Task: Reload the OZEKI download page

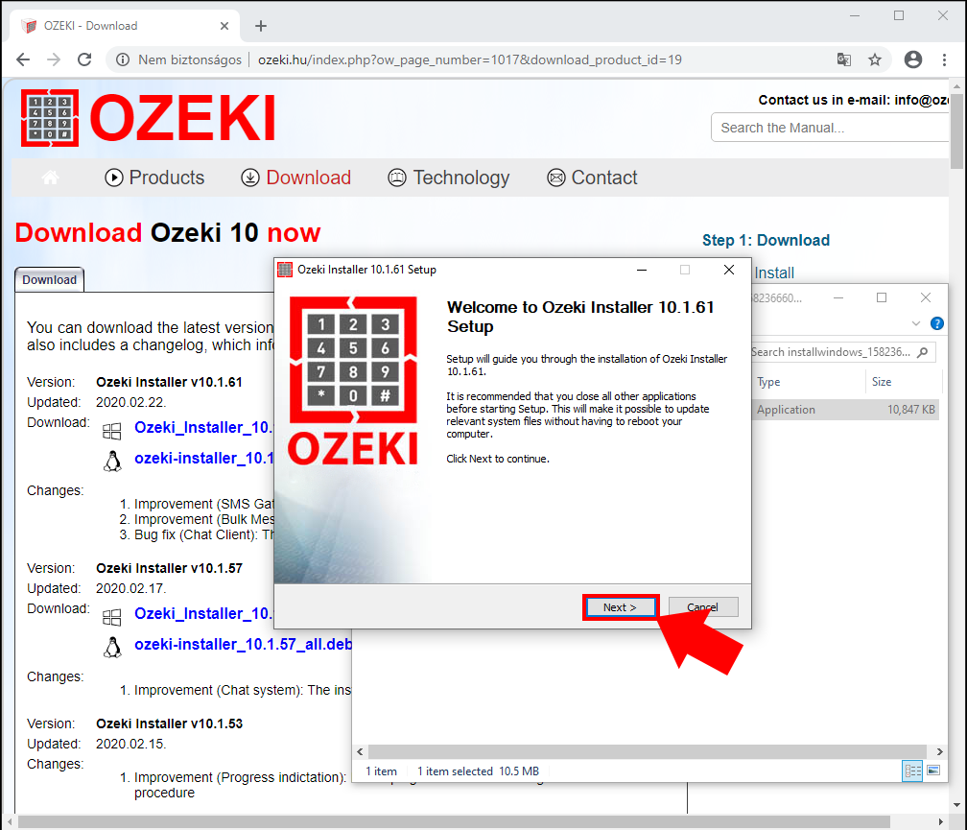Action: point(84,59)
